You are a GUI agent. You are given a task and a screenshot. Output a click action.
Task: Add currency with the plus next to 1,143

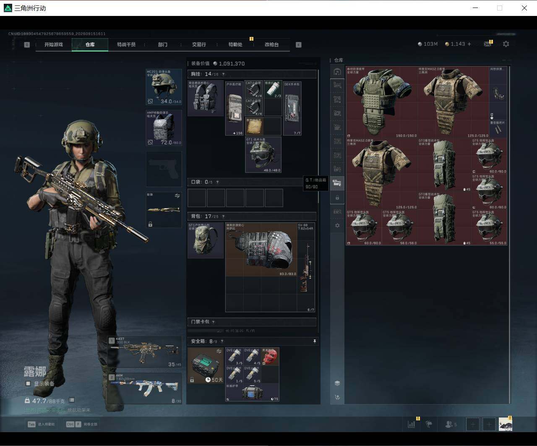click(469, 44)
